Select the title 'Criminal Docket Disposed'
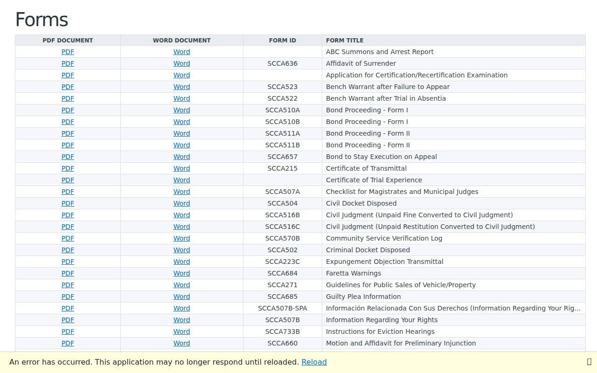 (368, 250)
